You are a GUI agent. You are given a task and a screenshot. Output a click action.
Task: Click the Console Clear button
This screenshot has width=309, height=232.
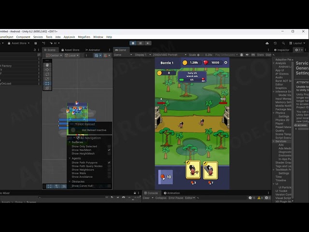coord(146,198)
